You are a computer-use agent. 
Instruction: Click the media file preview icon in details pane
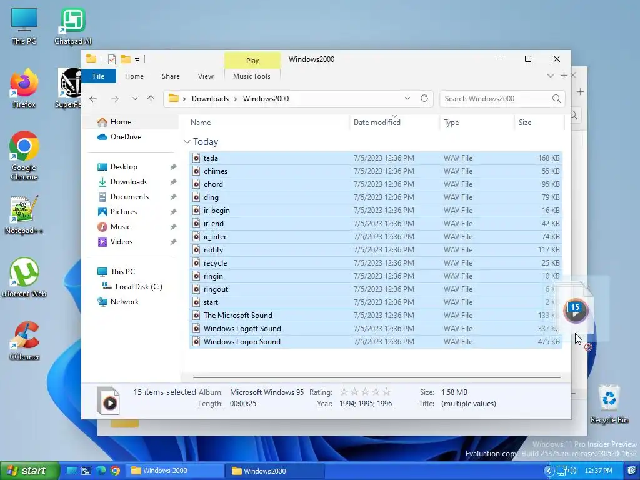click(108, 401)
